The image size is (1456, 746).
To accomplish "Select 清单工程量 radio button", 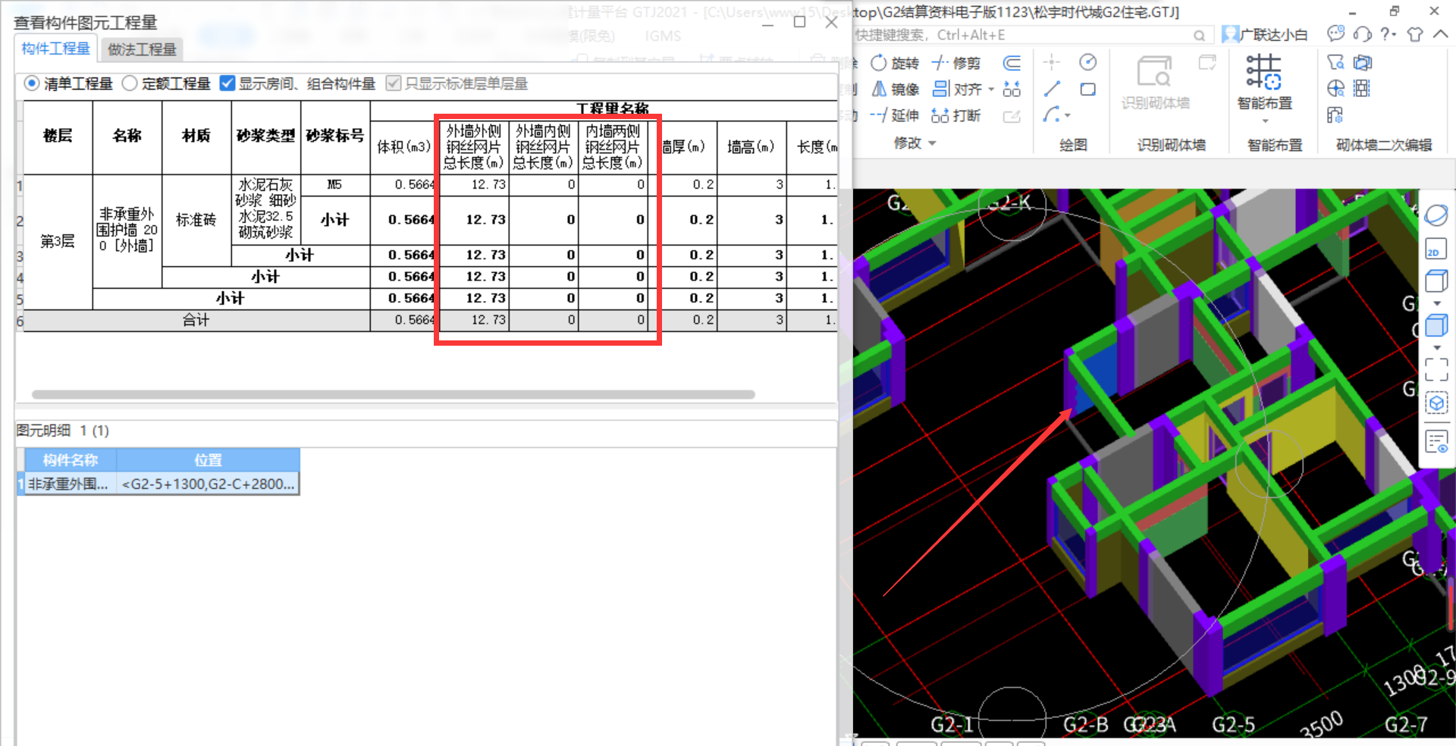I will [x=32, y=83].
